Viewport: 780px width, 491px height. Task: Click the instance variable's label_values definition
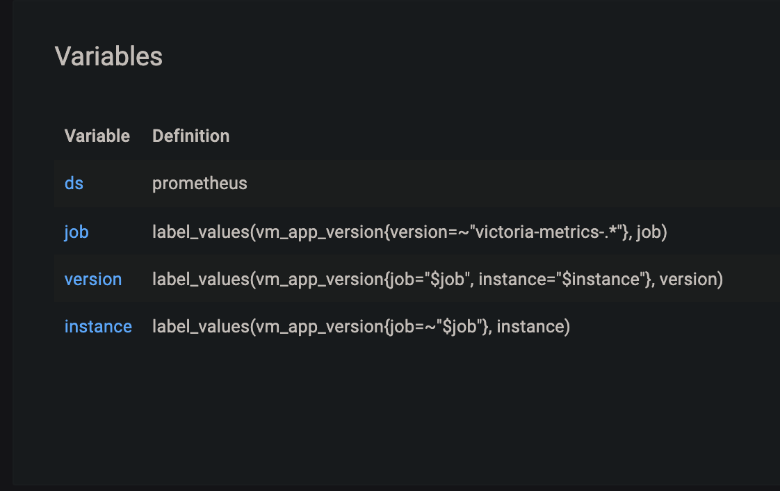(361, 326)
